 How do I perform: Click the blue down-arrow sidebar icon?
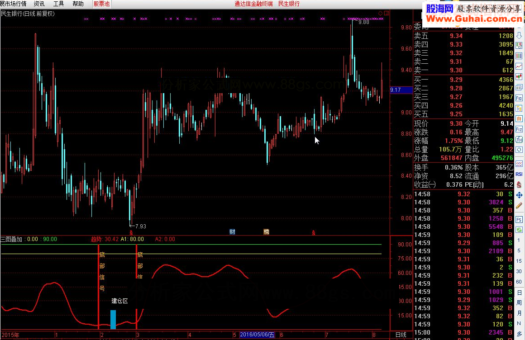click(519, 35)
